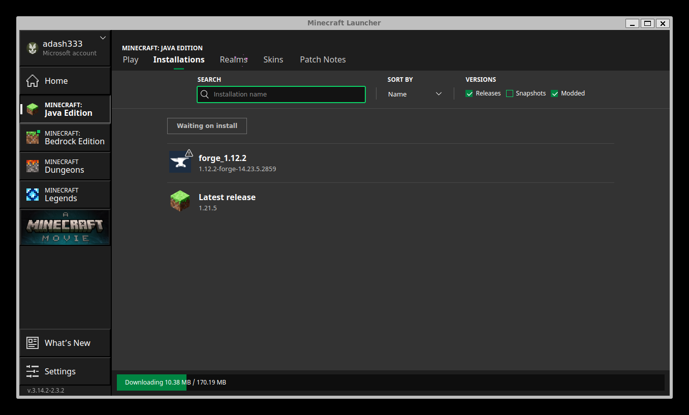Click the Home house icon

click(x=33, y=81)
